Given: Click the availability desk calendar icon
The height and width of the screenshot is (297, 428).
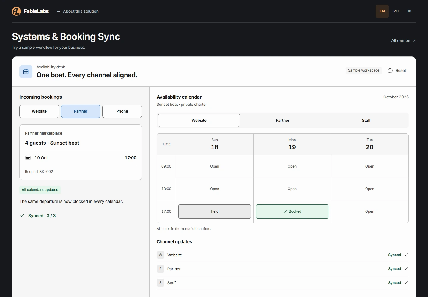Looking at the screenshot, I should click(x=26, y=72).
